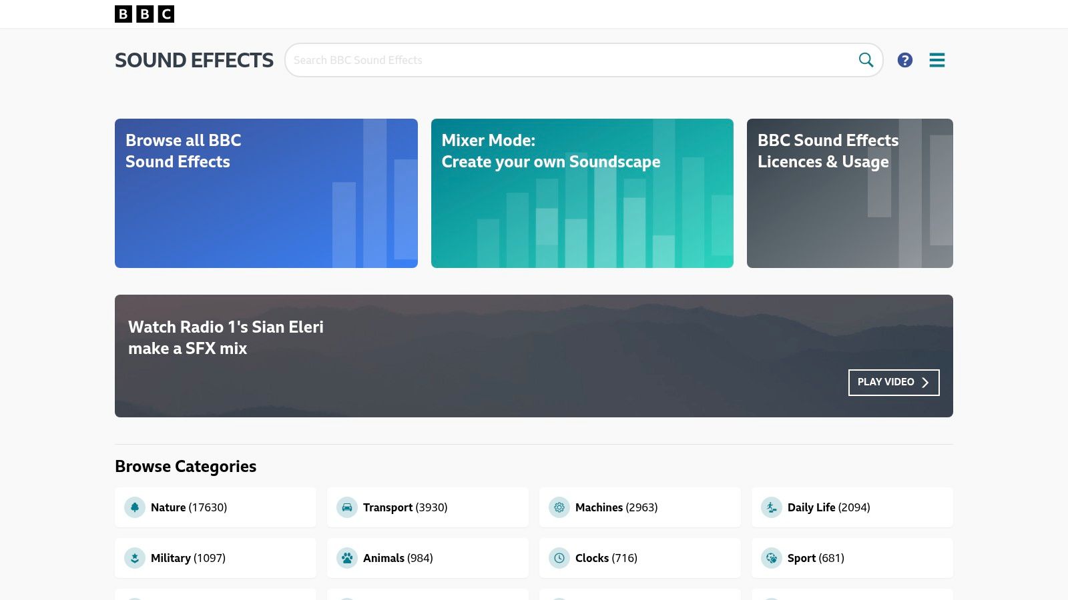
Task: Click the Animals paw print icon
Action: pos(347,558)
